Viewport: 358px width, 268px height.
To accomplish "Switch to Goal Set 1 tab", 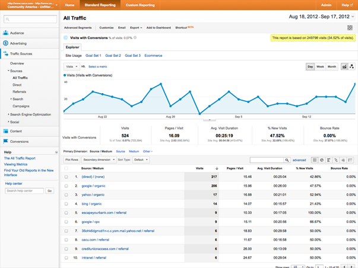I will [93, 55].
